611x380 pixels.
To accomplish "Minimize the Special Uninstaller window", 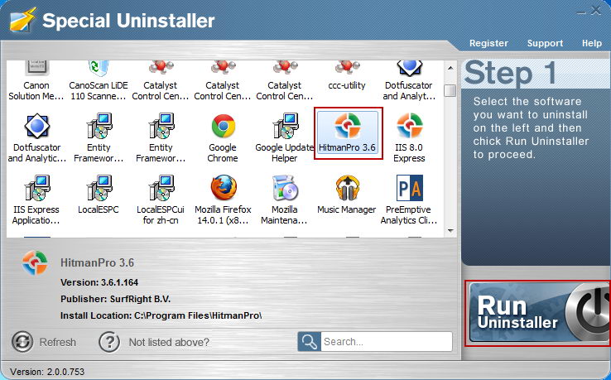I will (x=581, y=13).
